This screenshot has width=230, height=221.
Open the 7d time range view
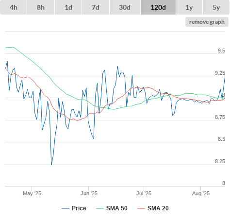tap(96, 7)
